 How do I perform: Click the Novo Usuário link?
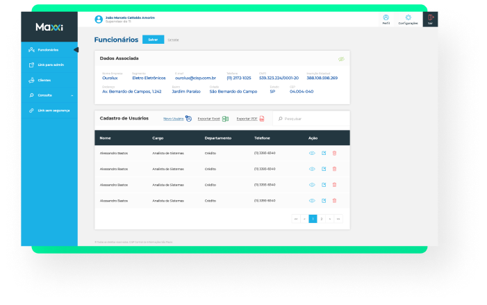pos(173,119)
